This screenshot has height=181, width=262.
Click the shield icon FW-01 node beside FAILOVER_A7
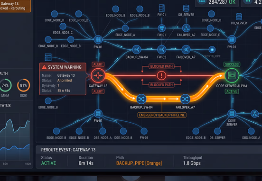click(x=161, y=28)
